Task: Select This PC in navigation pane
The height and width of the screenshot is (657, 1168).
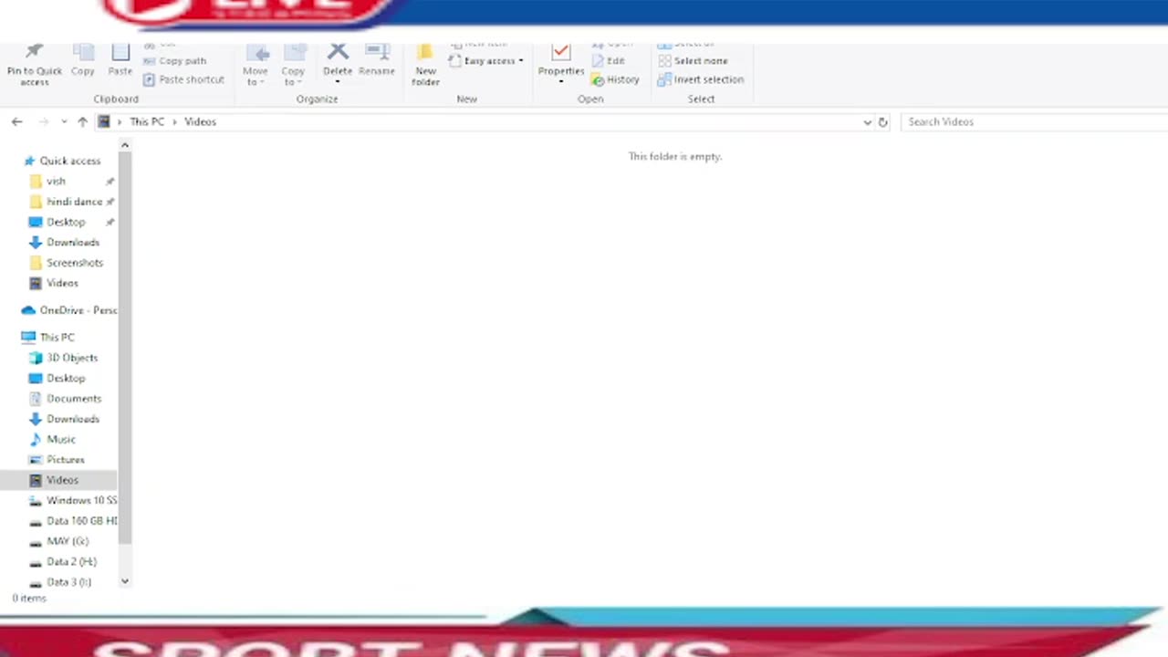Action: [57, 338]
